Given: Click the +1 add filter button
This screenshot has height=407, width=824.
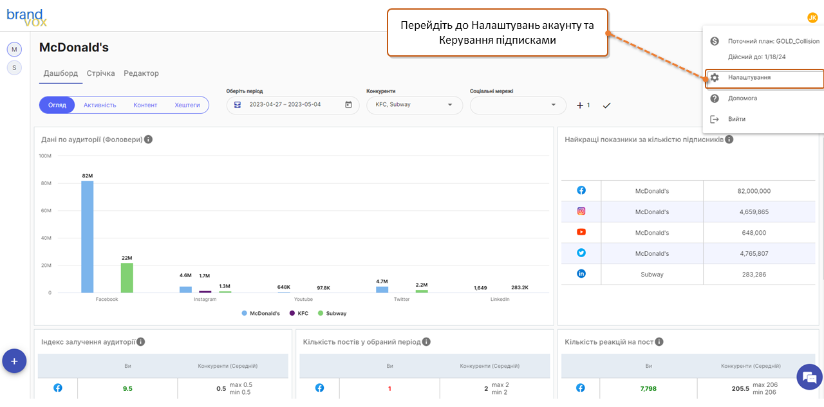Looking at the screenshot, I should coord(583,105).
